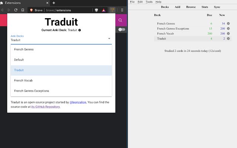This screenshot has width=237, height=148.
Task: Click Add in Anki toolbar
Action: pyautogui.click(x=177, y=7)
